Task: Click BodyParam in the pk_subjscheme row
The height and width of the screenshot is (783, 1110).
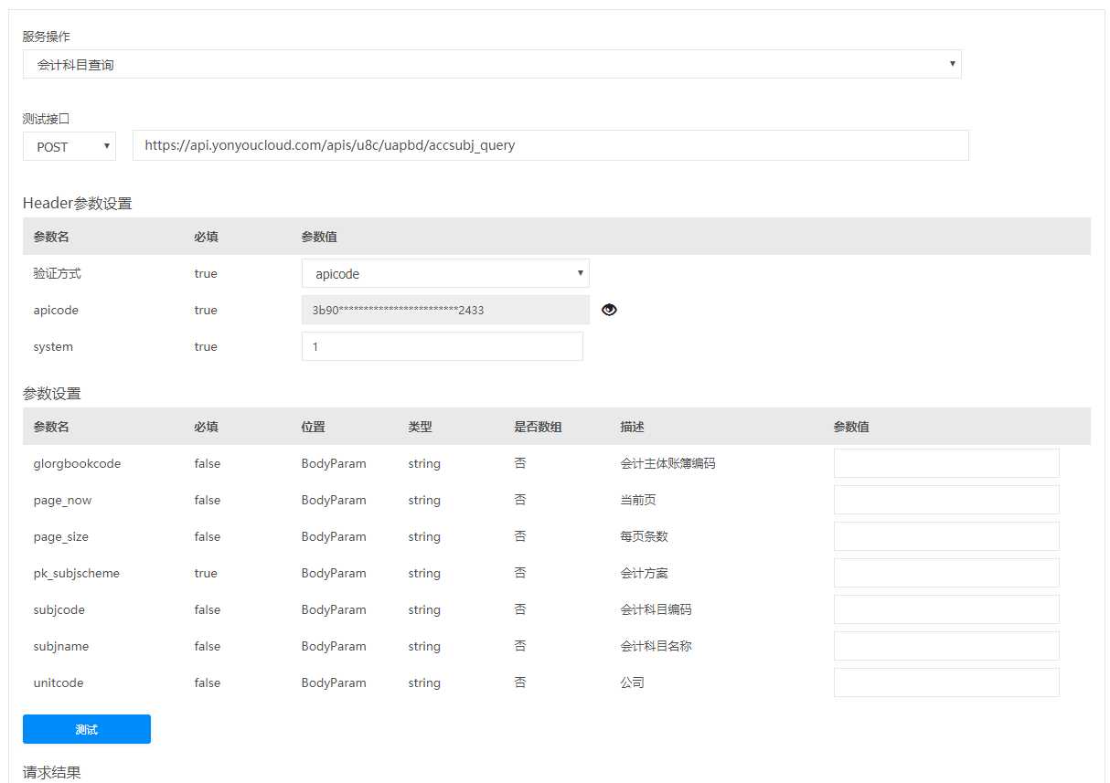Action: [x=334, y=573]
